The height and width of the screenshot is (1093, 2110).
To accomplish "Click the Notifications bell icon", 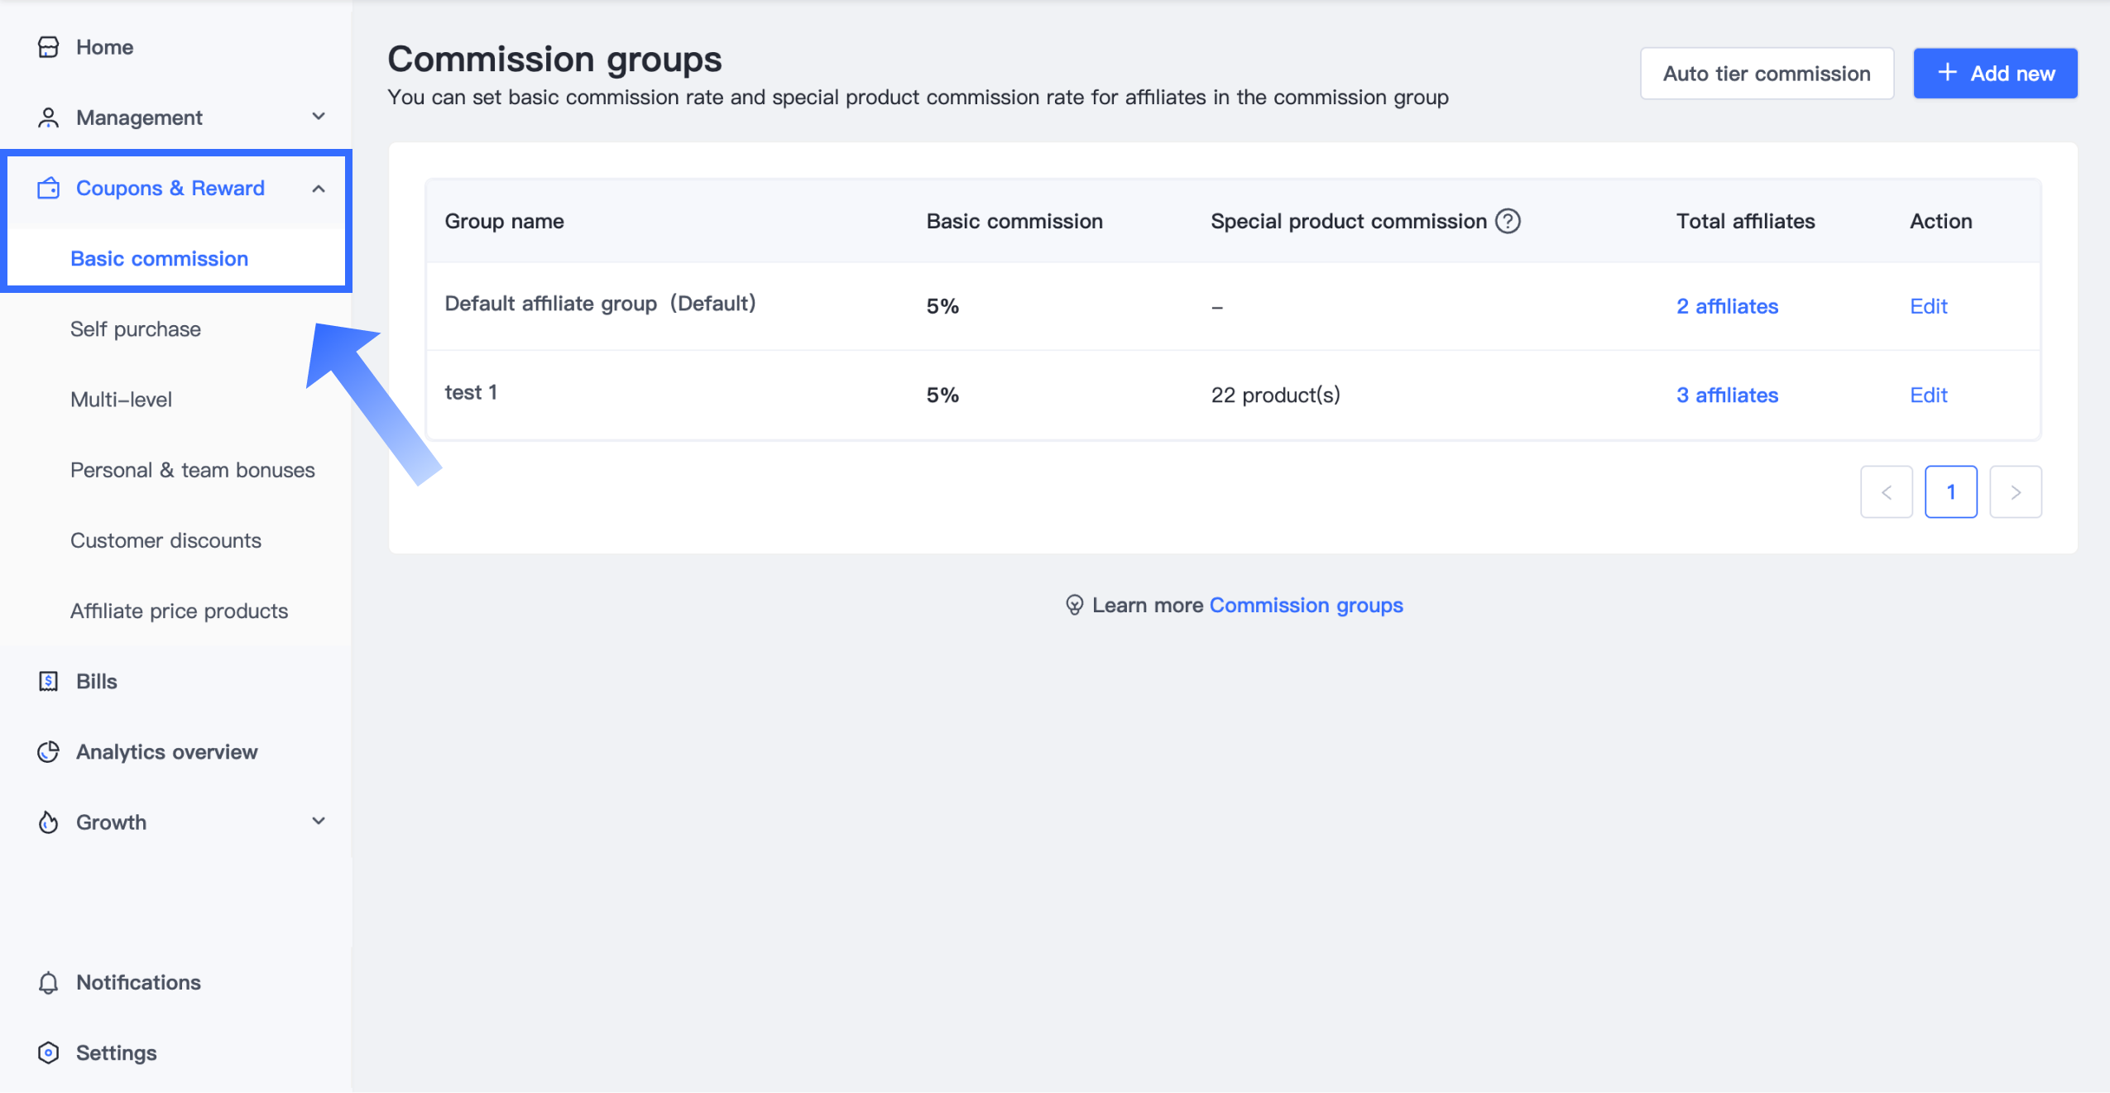I will click(x=48, y=982).
